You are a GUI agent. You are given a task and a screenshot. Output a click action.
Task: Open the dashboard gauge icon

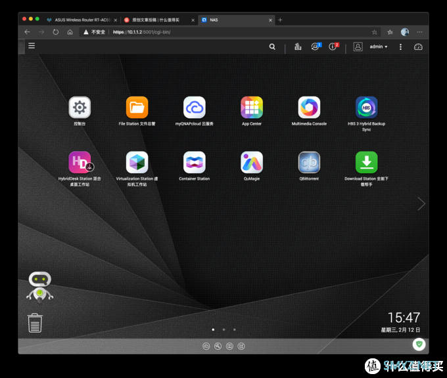tap(418, 47)
